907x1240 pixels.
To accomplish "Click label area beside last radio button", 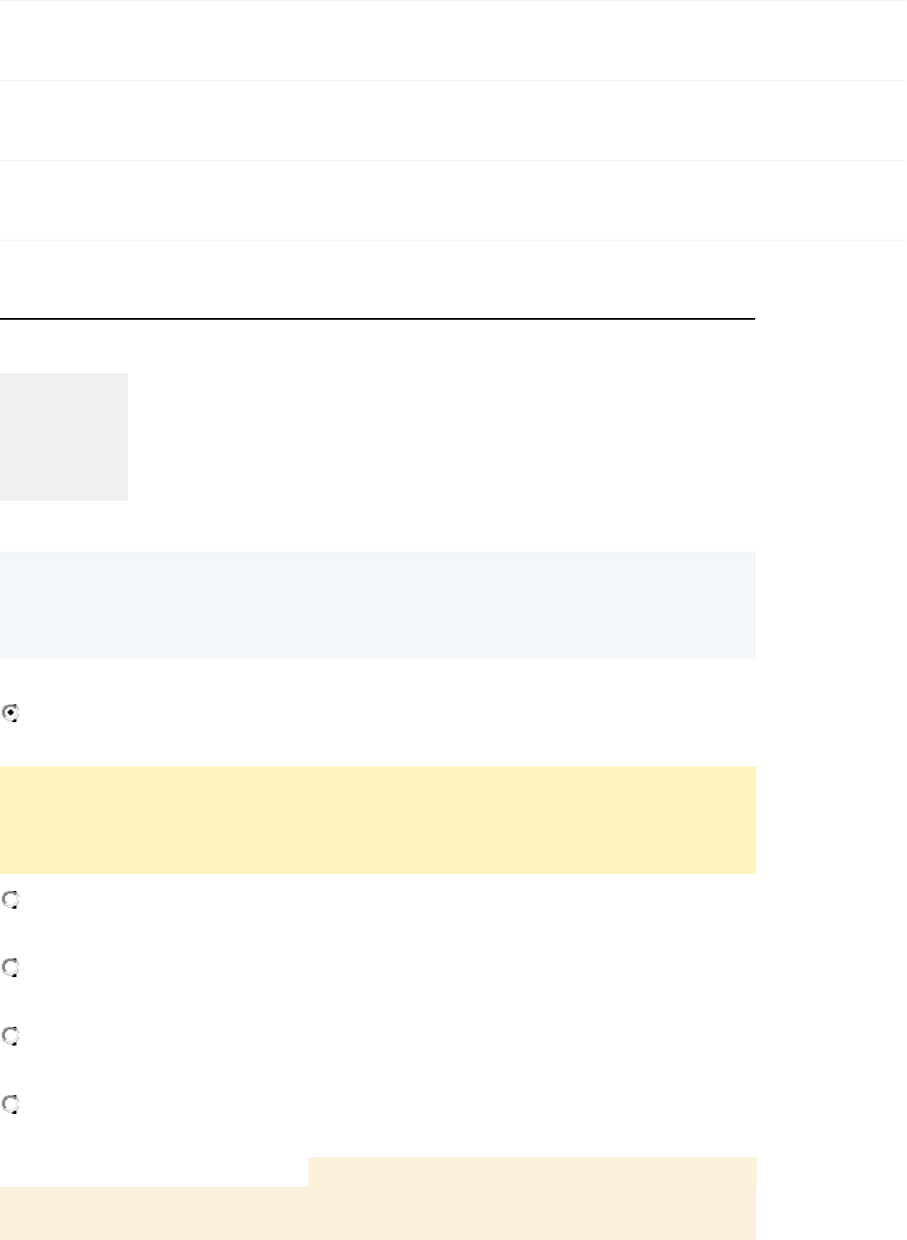I will [178, 1104].
